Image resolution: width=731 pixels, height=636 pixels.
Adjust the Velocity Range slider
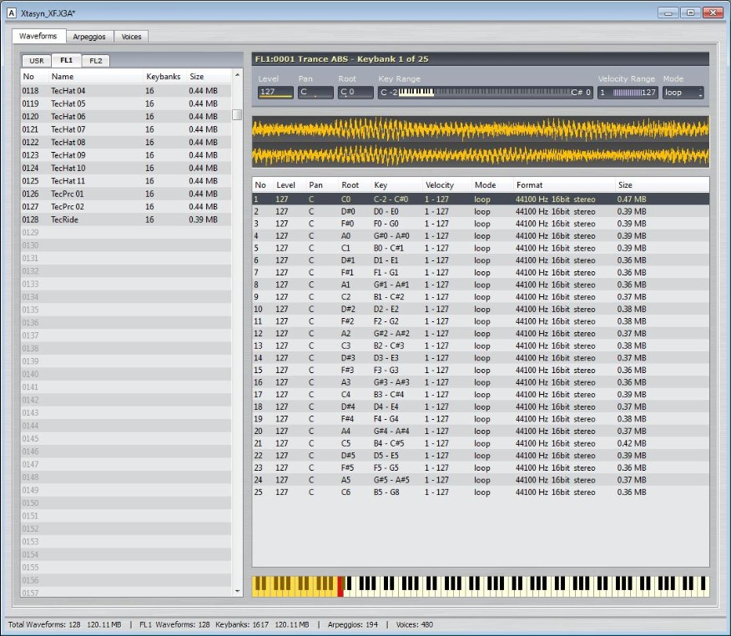[x=628, y=93]
